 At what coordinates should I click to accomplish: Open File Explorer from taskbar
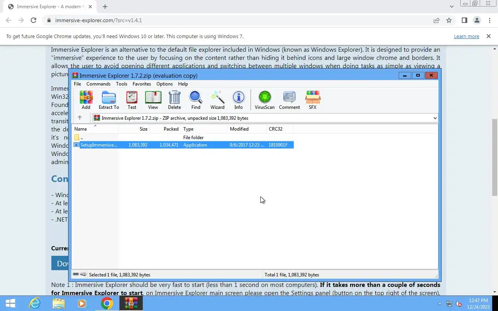pos(59,303)
